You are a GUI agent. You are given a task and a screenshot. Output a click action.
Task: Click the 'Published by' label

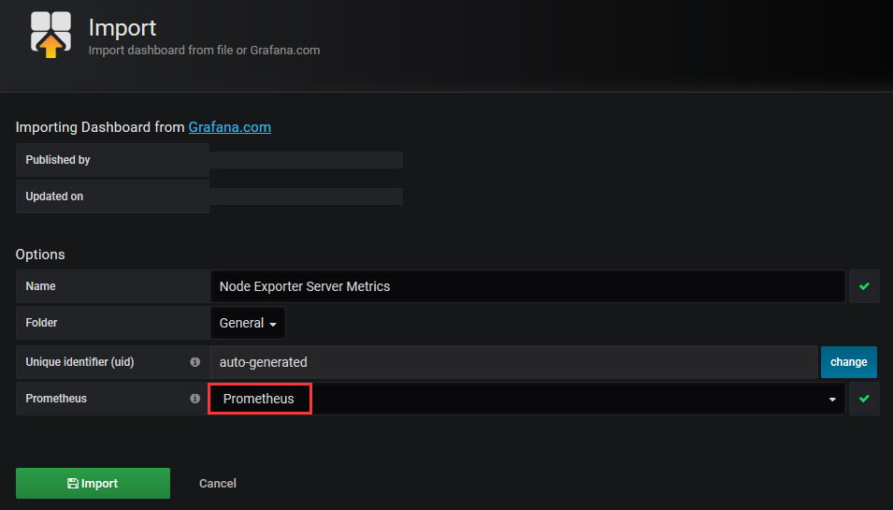click(x=58, y=160)
